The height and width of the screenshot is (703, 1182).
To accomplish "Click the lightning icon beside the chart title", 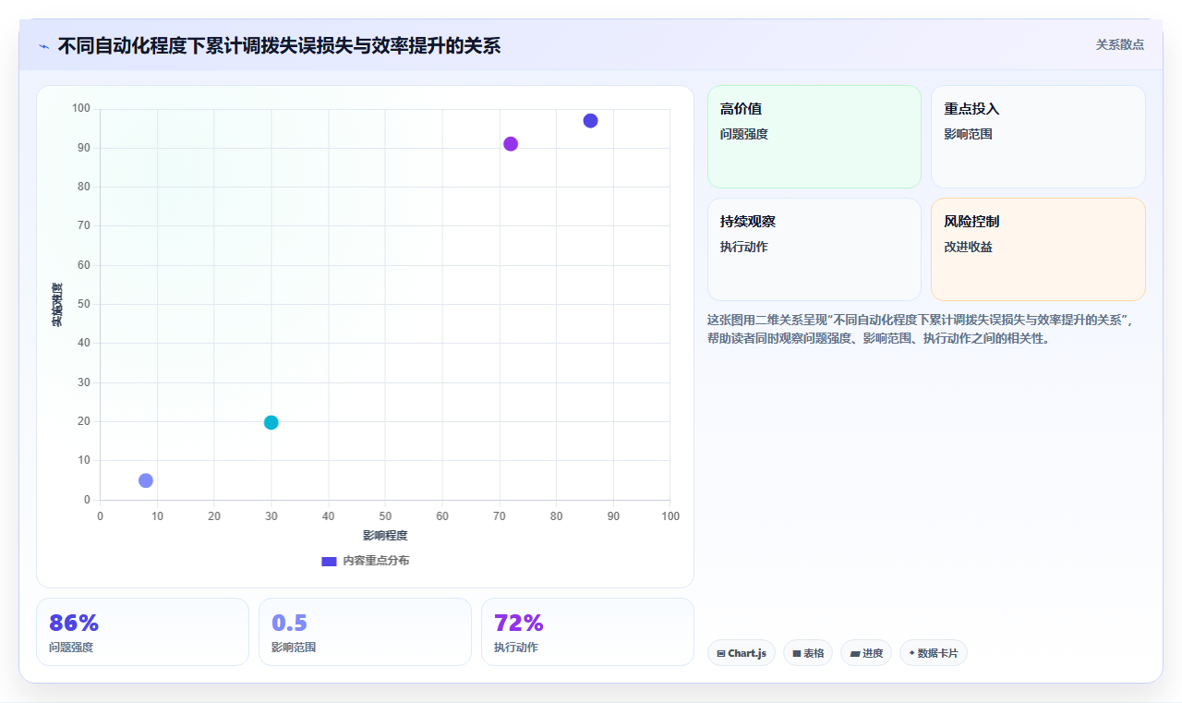I will point(43,45).
